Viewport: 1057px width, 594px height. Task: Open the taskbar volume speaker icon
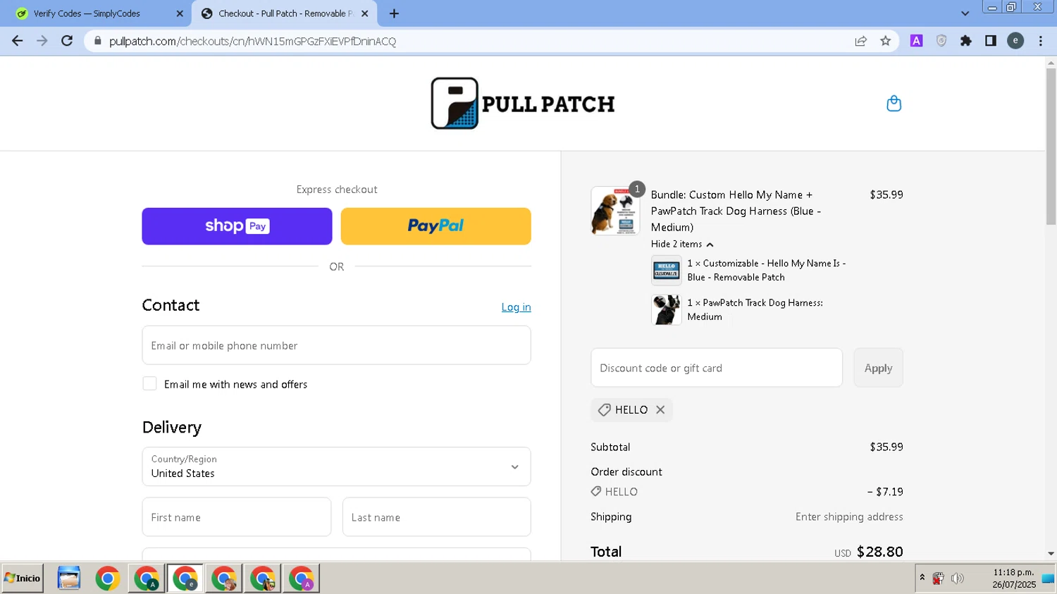coord(957,578)
